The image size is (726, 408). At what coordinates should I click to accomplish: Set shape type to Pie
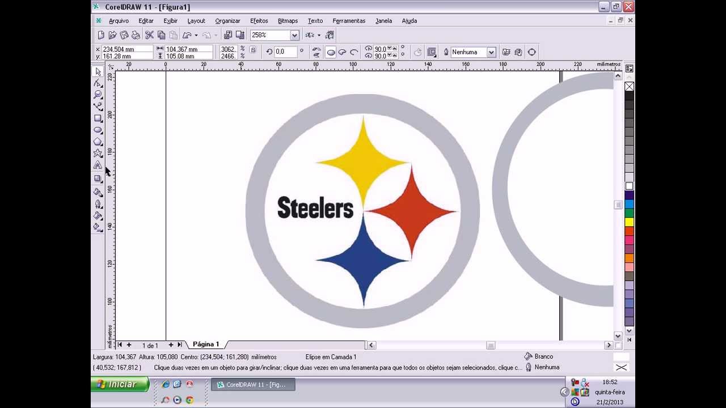[342, 52]
